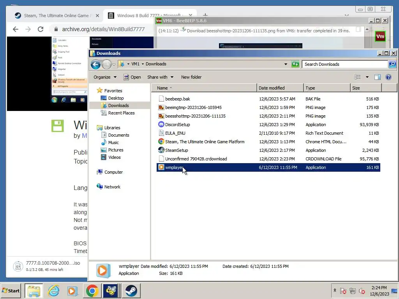This screenshot has height=299, width=399.
Task: Expand the view options dropdown arrow
Action: tap(367, 77)
